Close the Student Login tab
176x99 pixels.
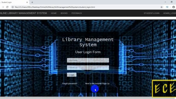point(27,2)
